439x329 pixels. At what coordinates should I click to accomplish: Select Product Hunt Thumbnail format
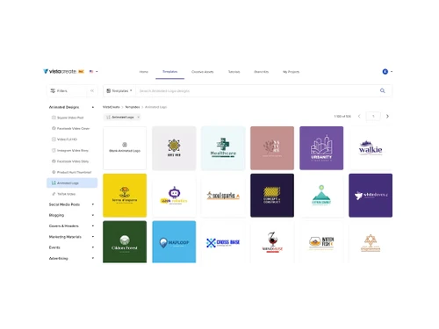tap(72, 172)
